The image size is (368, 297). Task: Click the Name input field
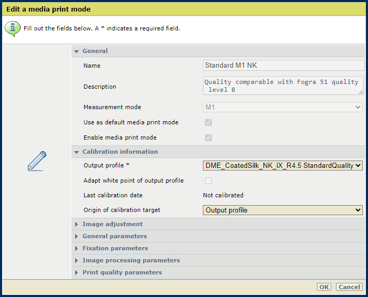click(283, 66)
